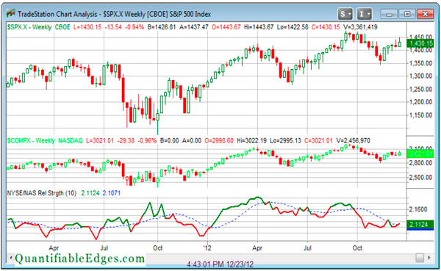Click the green 1,430.15 price marker on axis
This screenshot has width=441, height=271.
click(x=420, y=43)
